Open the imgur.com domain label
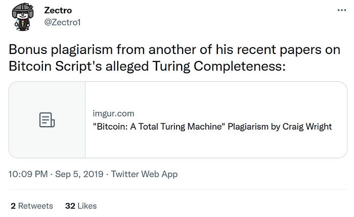Image resolution: width=354 pixels, height=217 pixels. click(x=113, y=114)
